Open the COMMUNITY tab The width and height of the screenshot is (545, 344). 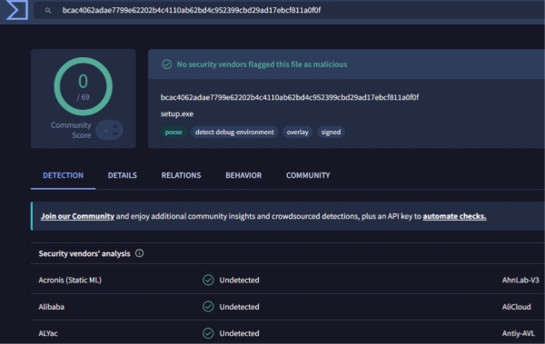pyautogui.click(x=308, y=175)
